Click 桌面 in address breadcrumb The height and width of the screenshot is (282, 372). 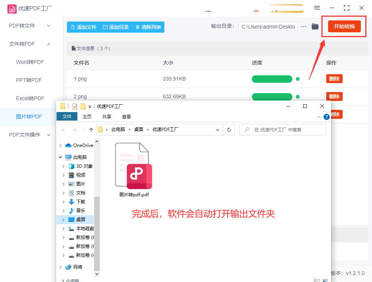[x=138, y=129]
